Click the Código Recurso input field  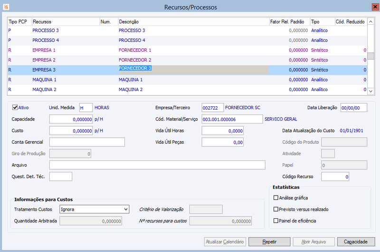click(335, 177)
